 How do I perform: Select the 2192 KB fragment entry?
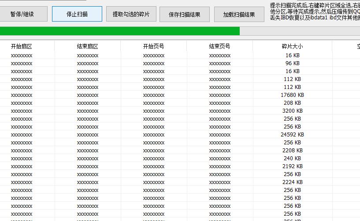tap(292, 166)
